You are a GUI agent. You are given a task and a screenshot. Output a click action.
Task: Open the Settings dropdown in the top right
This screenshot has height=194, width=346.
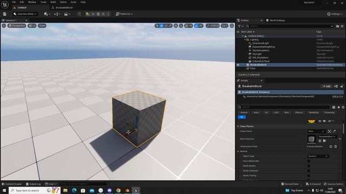(x=335, y=14)
